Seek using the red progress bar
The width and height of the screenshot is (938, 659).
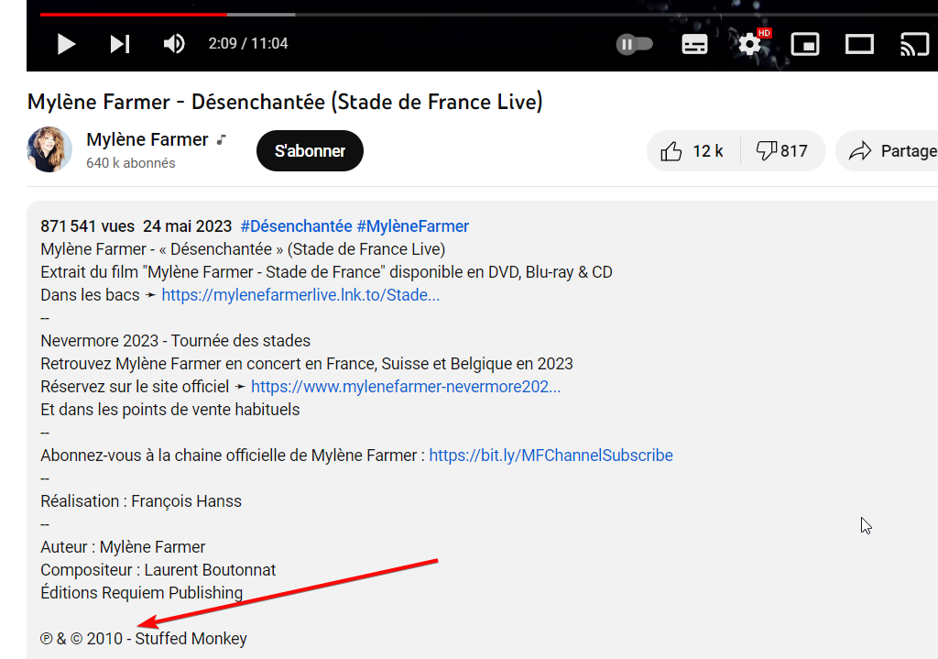pos(134,14)
